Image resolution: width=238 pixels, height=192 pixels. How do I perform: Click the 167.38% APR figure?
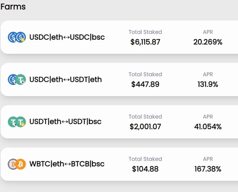208,169
